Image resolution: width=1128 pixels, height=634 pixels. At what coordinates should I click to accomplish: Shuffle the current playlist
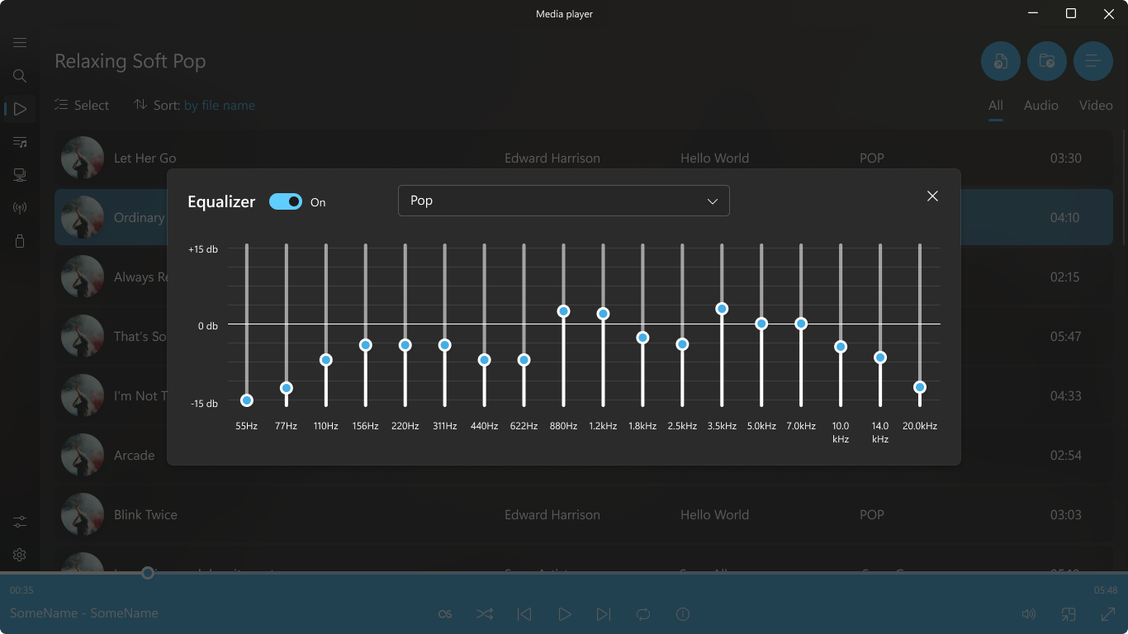[x=485, y=614]
